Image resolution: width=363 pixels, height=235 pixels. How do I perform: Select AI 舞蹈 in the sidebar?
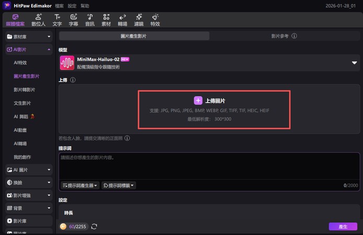tap(24, 116)
